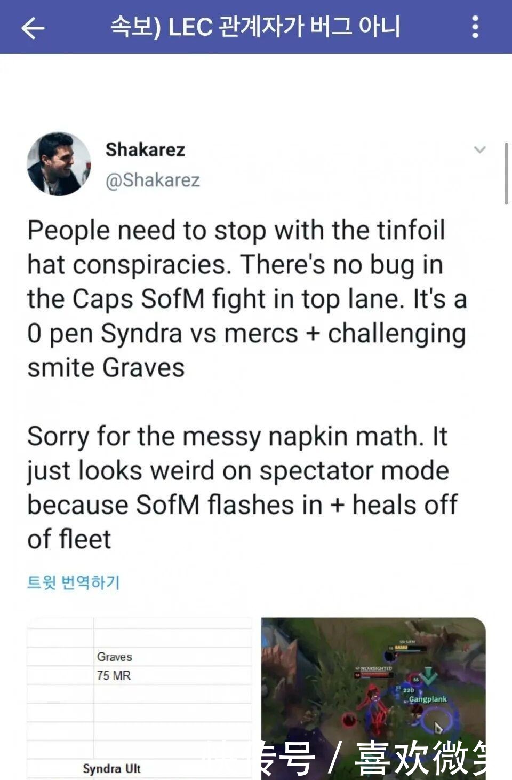Select the 75 MR spreadsheet cell

pos(114,675)
